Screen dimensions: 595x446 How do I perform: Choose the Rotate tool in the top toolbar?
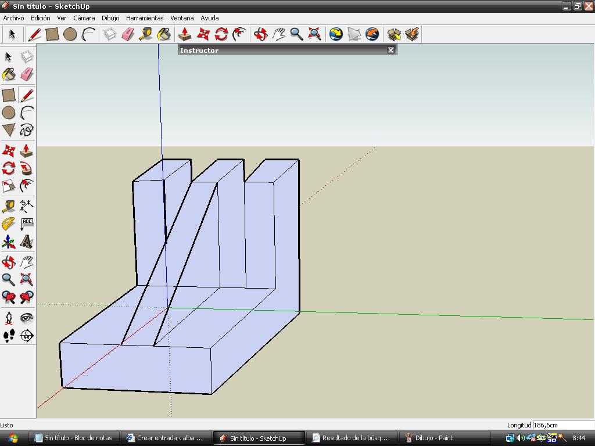click(x=221, y=34)
